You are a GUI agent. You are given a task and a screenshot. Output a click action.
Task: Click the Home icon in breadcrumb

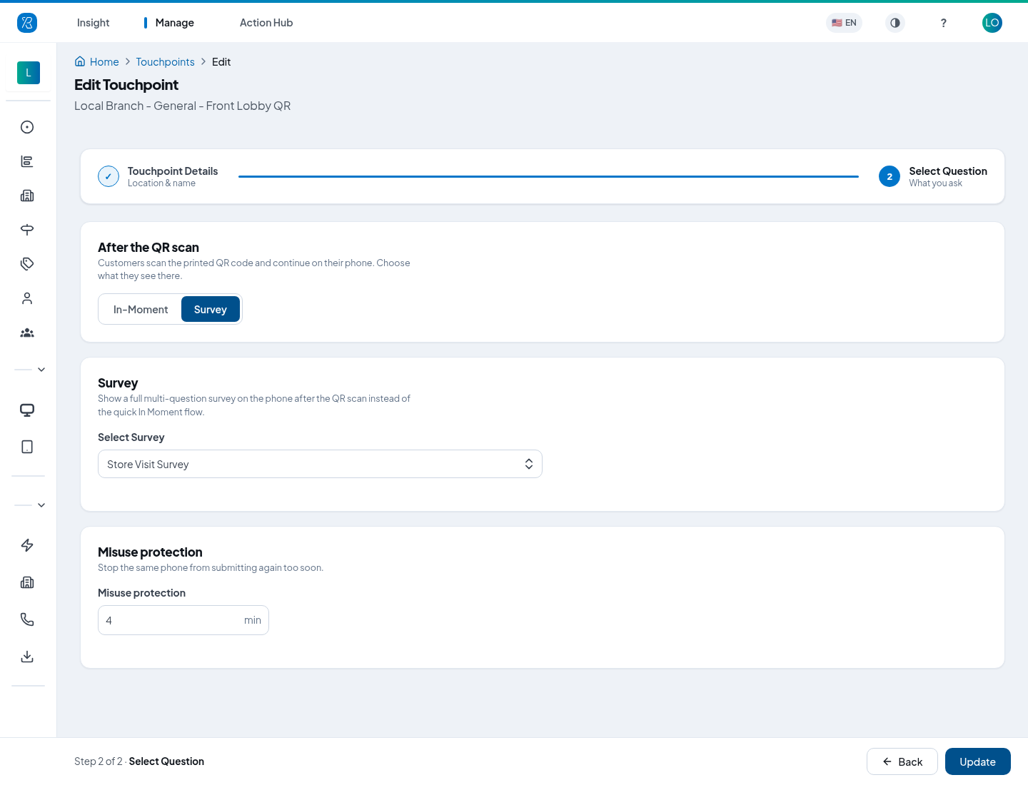(x=80, y=61)
